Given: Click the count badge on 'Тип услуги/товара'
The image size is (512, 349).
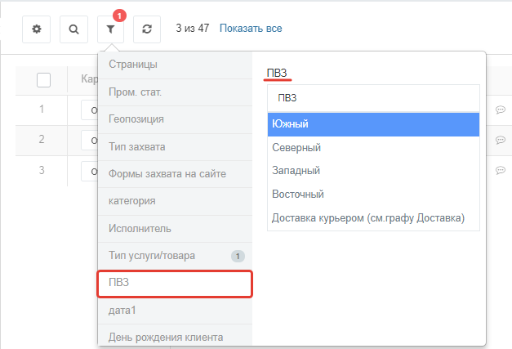Looking at the screenshot, I should point(238,257).
